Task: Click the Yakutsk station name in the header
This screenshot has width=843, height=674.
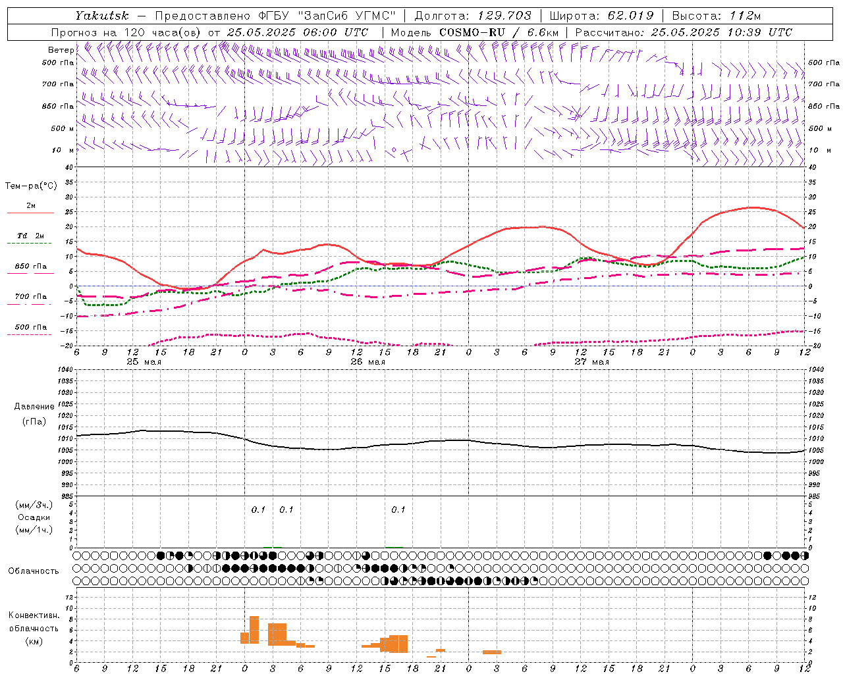Action: 101,16
